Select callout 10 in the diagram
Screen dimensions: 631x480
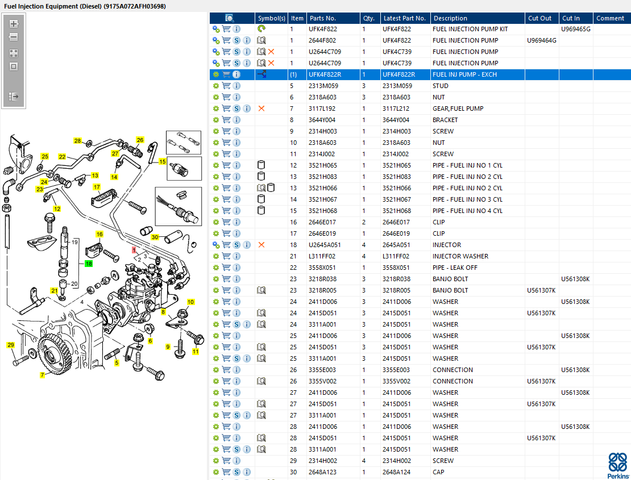[191, 302]
